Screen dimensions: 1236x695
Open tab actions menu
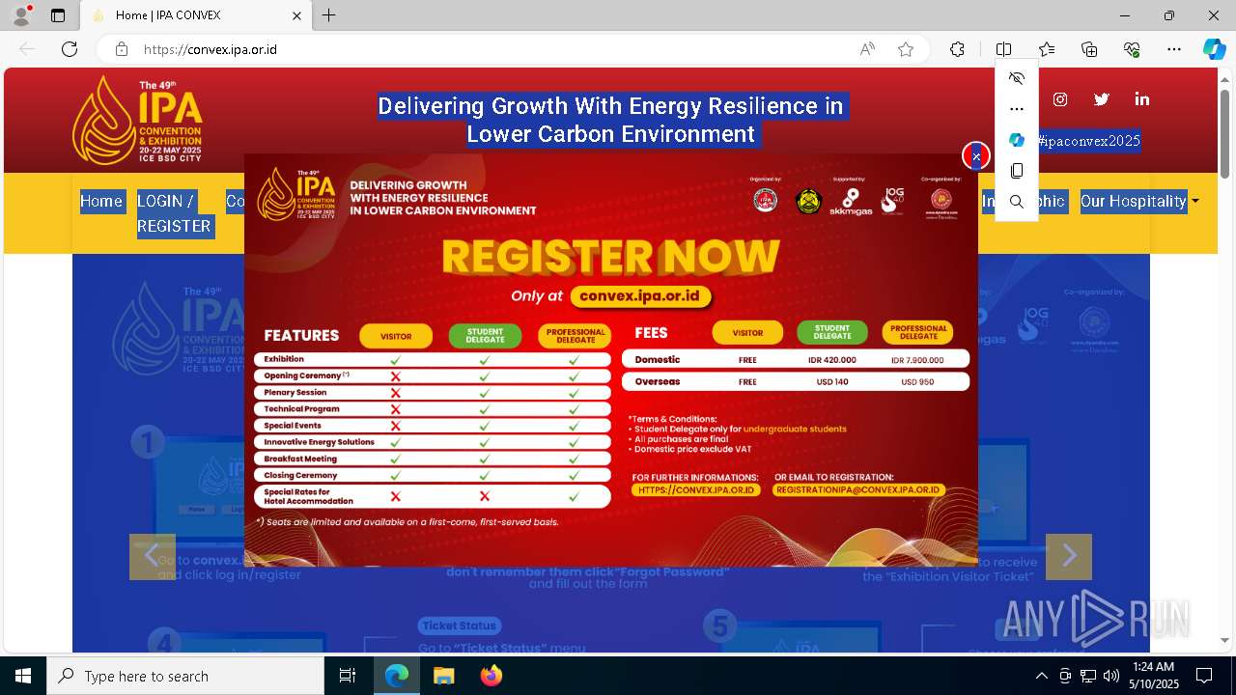point(58,15)
